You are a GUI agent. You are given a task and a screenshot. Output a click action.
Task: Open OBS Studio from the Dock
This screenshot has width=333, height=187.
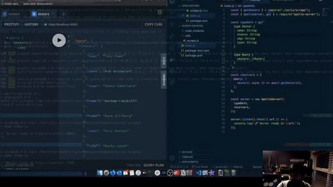[x=170, y=173]
